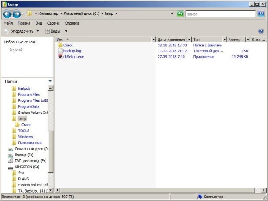Open the Help question mark icon

pos(261,31)
